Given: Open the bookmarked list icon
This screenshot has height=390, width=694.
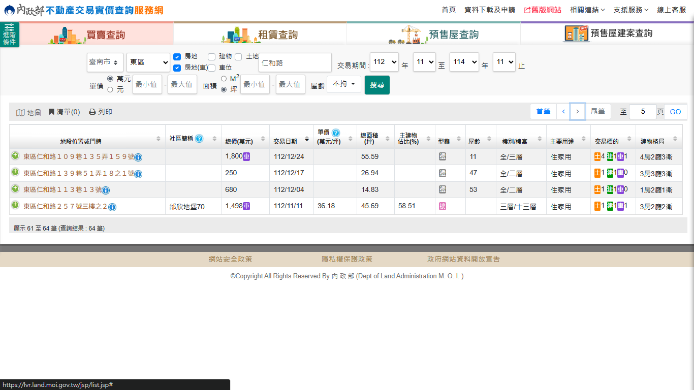Looking at the screenshot, I should tap(51, 112).
